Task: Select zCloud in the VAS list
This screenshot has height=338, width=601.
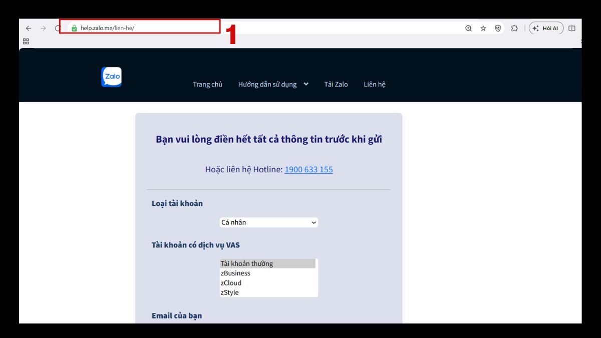Action: pos(268,283)
